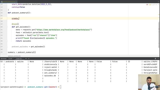Open the editor tabs kebab menu
160x90 pixels.
tap(158, 2)
